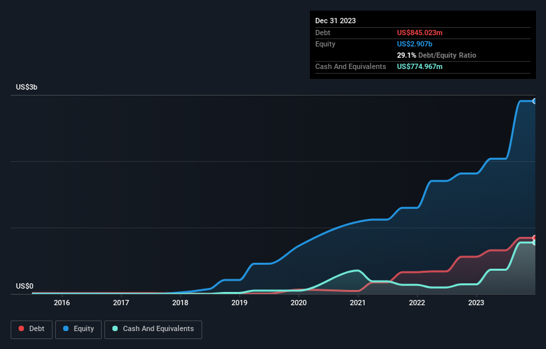Viewport: 546px width, 349px height.
Task: Click the 29.1% Debt/Equity Ratio text
Action: coord(436,55)
